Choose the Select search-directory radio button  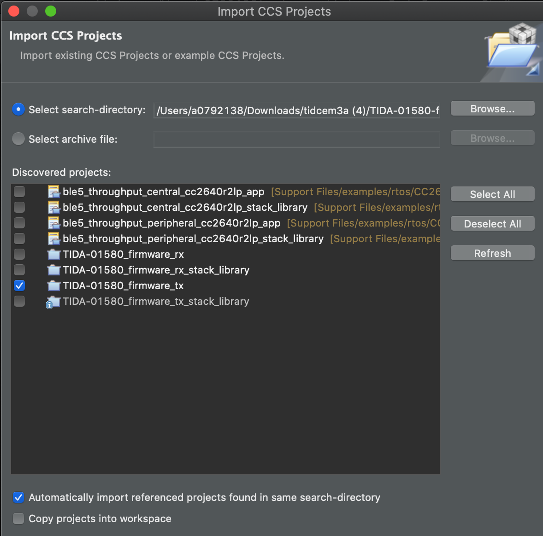click(18, 109)
